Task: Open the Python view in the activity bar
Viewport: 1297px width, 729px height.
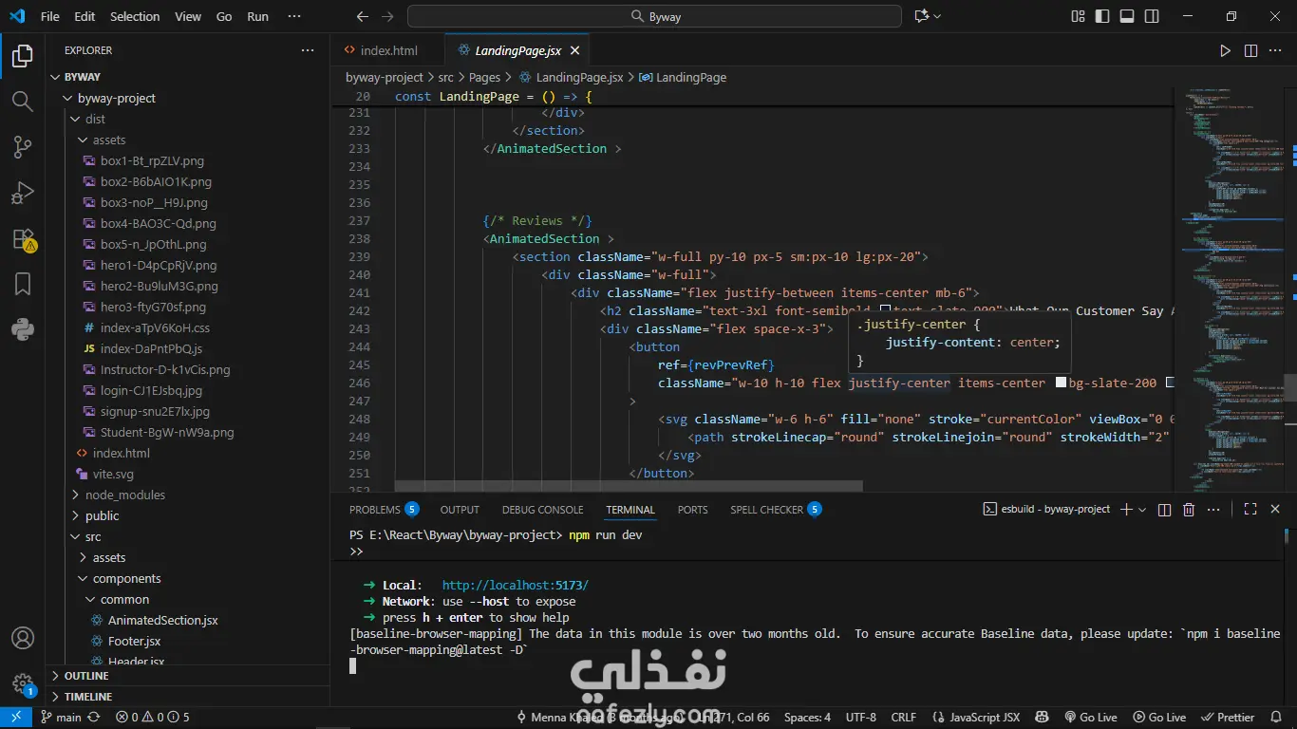Action: point(23,329)
